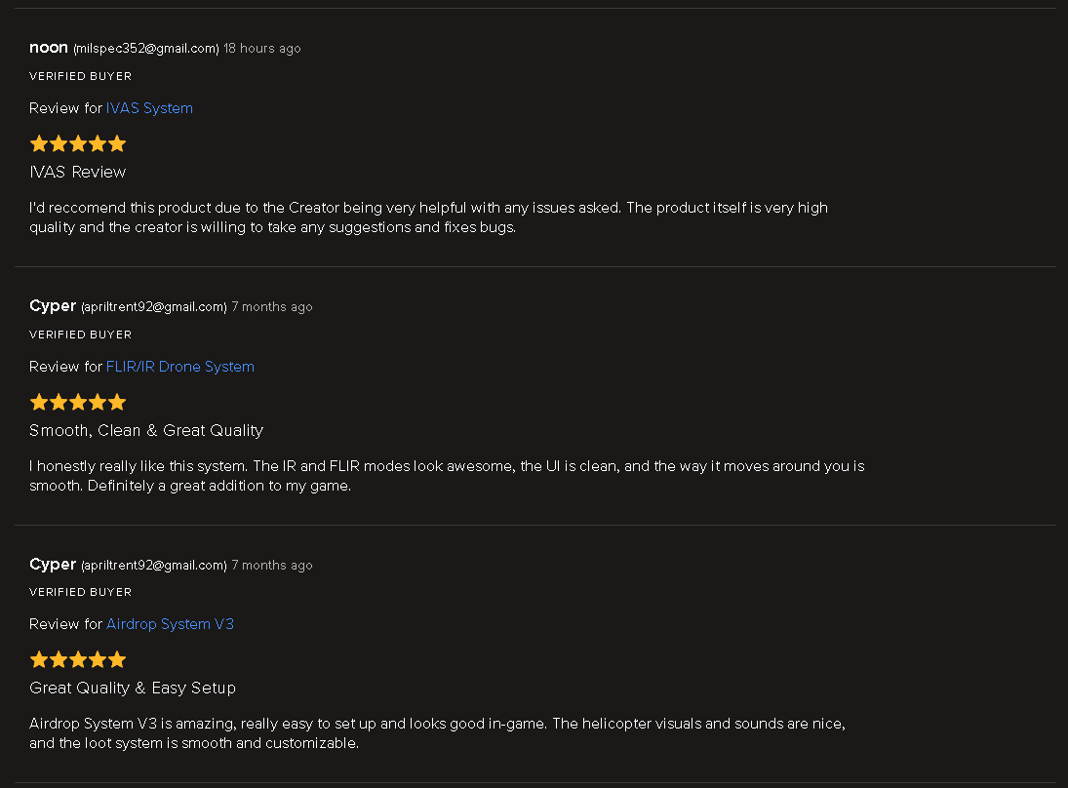Screen dimensions: 1068x788
Task: Click the milspec352@gmail.com email address
Action: click(146, 49)
